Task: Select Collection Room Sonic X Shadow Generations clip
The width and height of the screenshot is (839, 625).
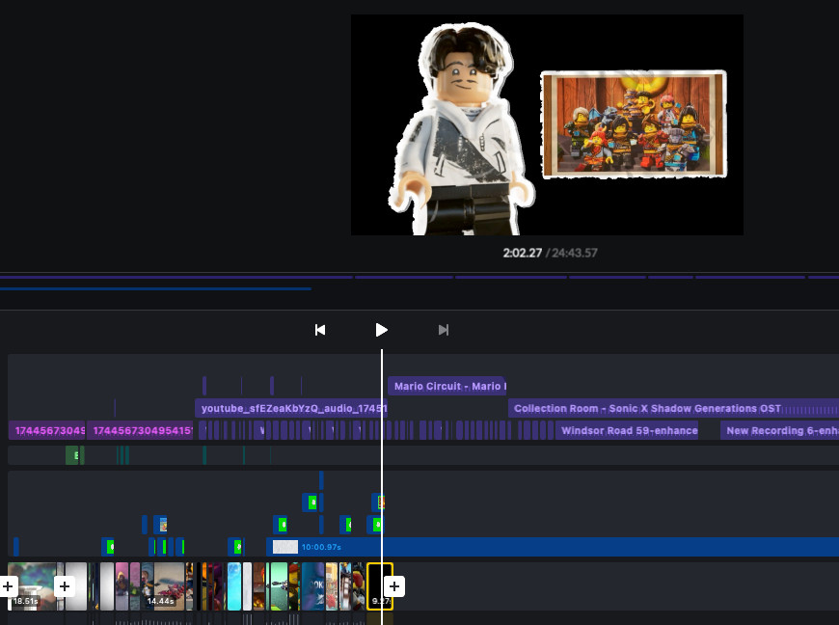Action: point(673,408)
